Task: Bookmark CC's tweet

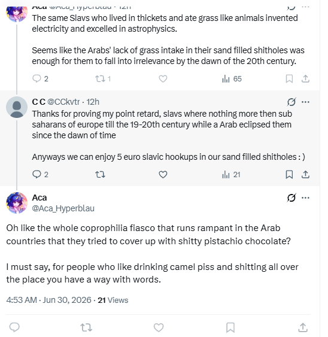Action: tap(289, 174)
